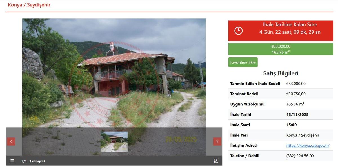Click the Konya / Seydişehir page heading
Screen dimensions: 338x167
(x=29, y=5)
